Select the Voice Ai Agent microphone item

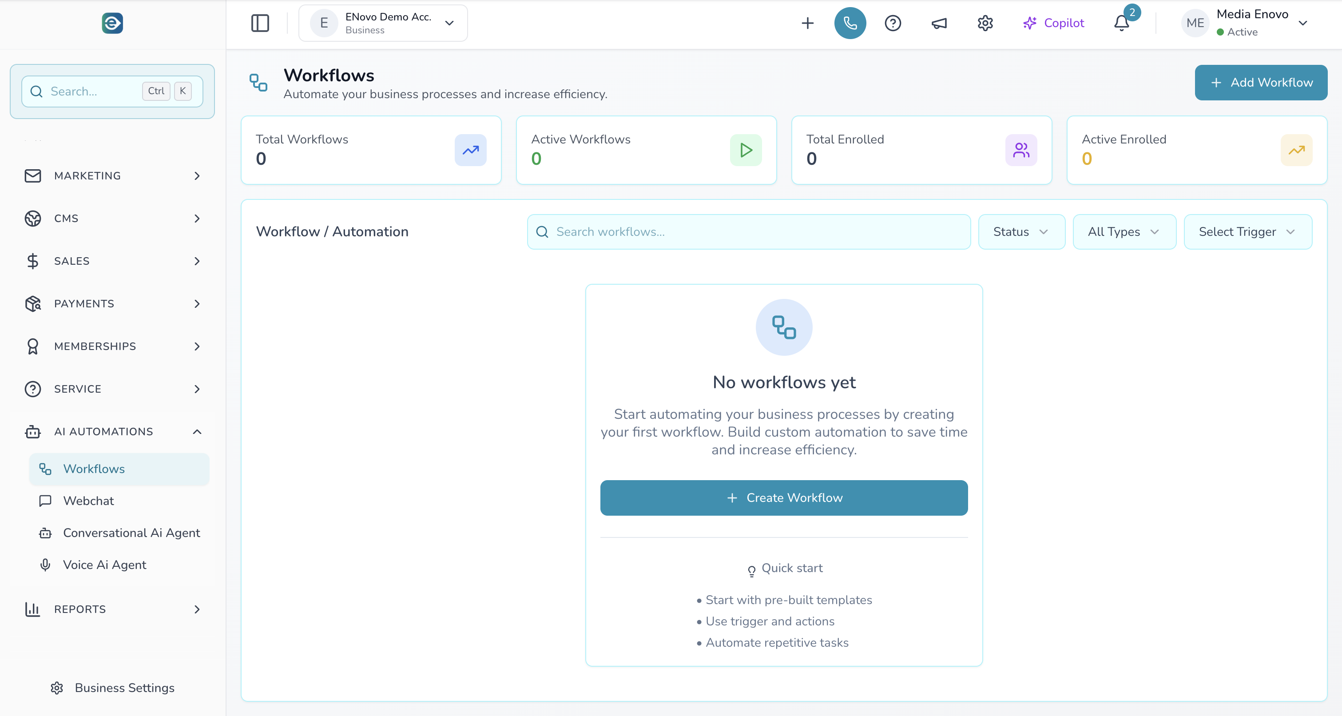click(104, 565)
